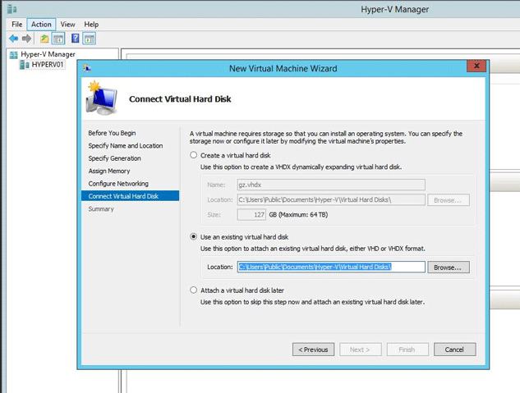520x393 pixels.
Task: Go to the Summary wizard step
Action: tap(101, 209)
